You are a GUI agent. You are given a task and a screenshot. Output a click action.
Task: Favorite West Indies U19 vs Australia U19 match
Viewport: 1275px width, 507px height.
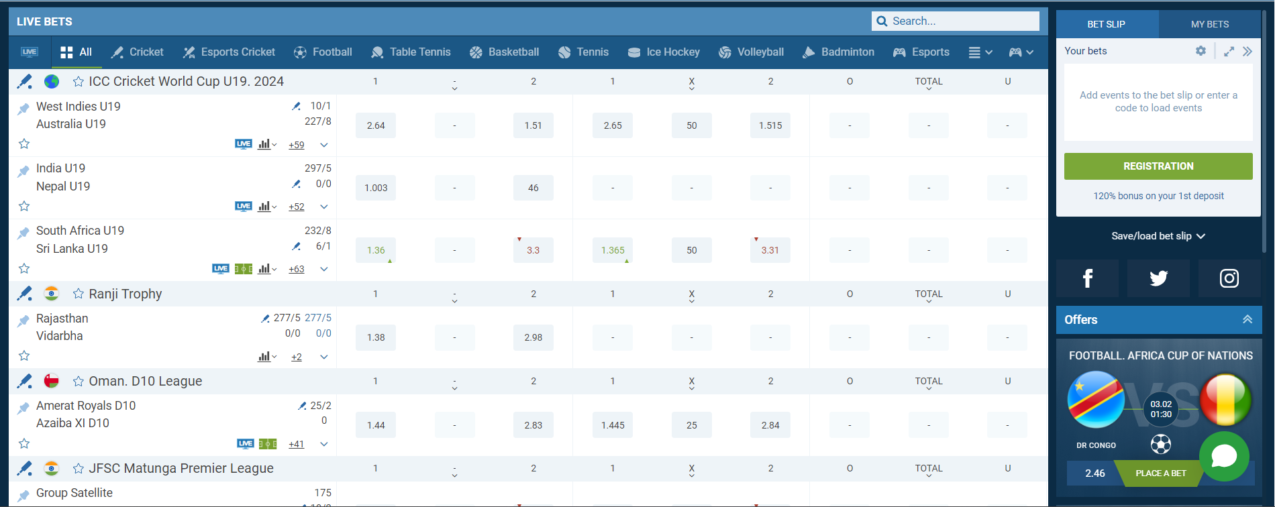pyautogui.click(x=24, y=144)
